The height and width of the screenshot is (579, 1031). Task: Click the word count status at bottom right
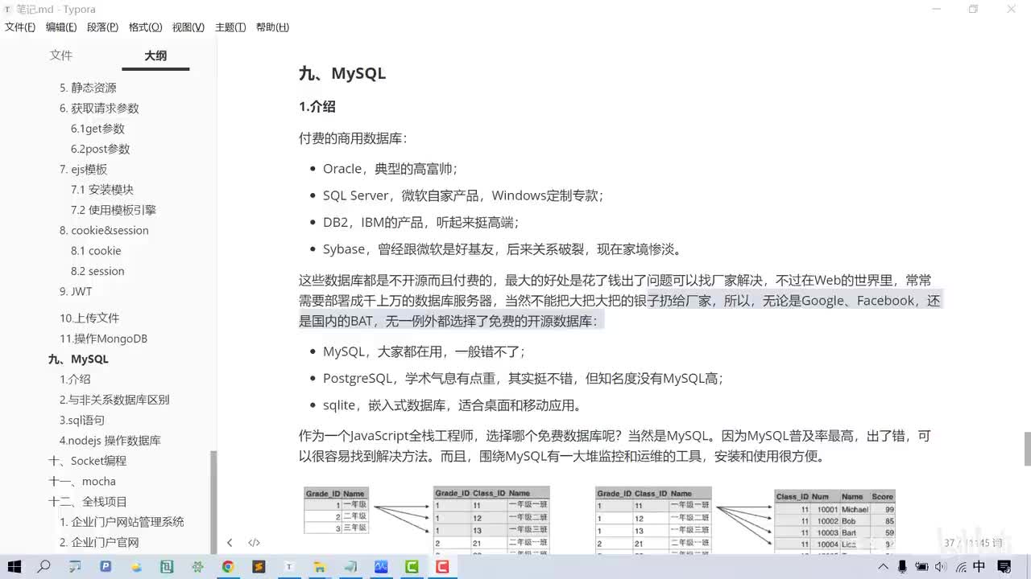tap(973, 543)
